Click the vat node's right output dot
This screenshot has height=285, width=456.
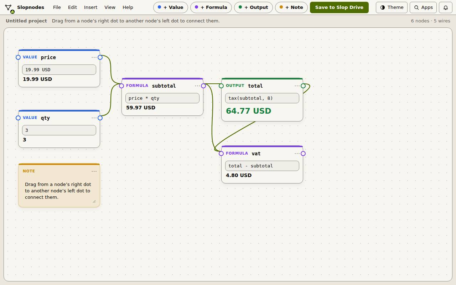tap(303, 154)
